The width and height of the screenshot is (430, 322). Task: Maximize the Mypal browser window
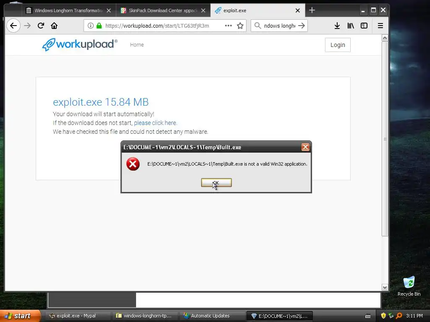tap(373, 10)
